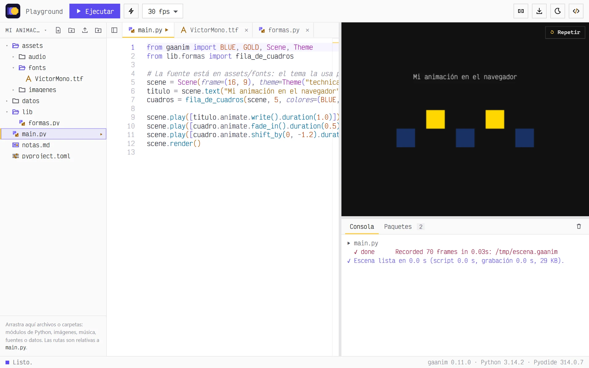Click the download icon in the top bar
The height and width of the screenshot is (368, 589).
tap(539, 11)
